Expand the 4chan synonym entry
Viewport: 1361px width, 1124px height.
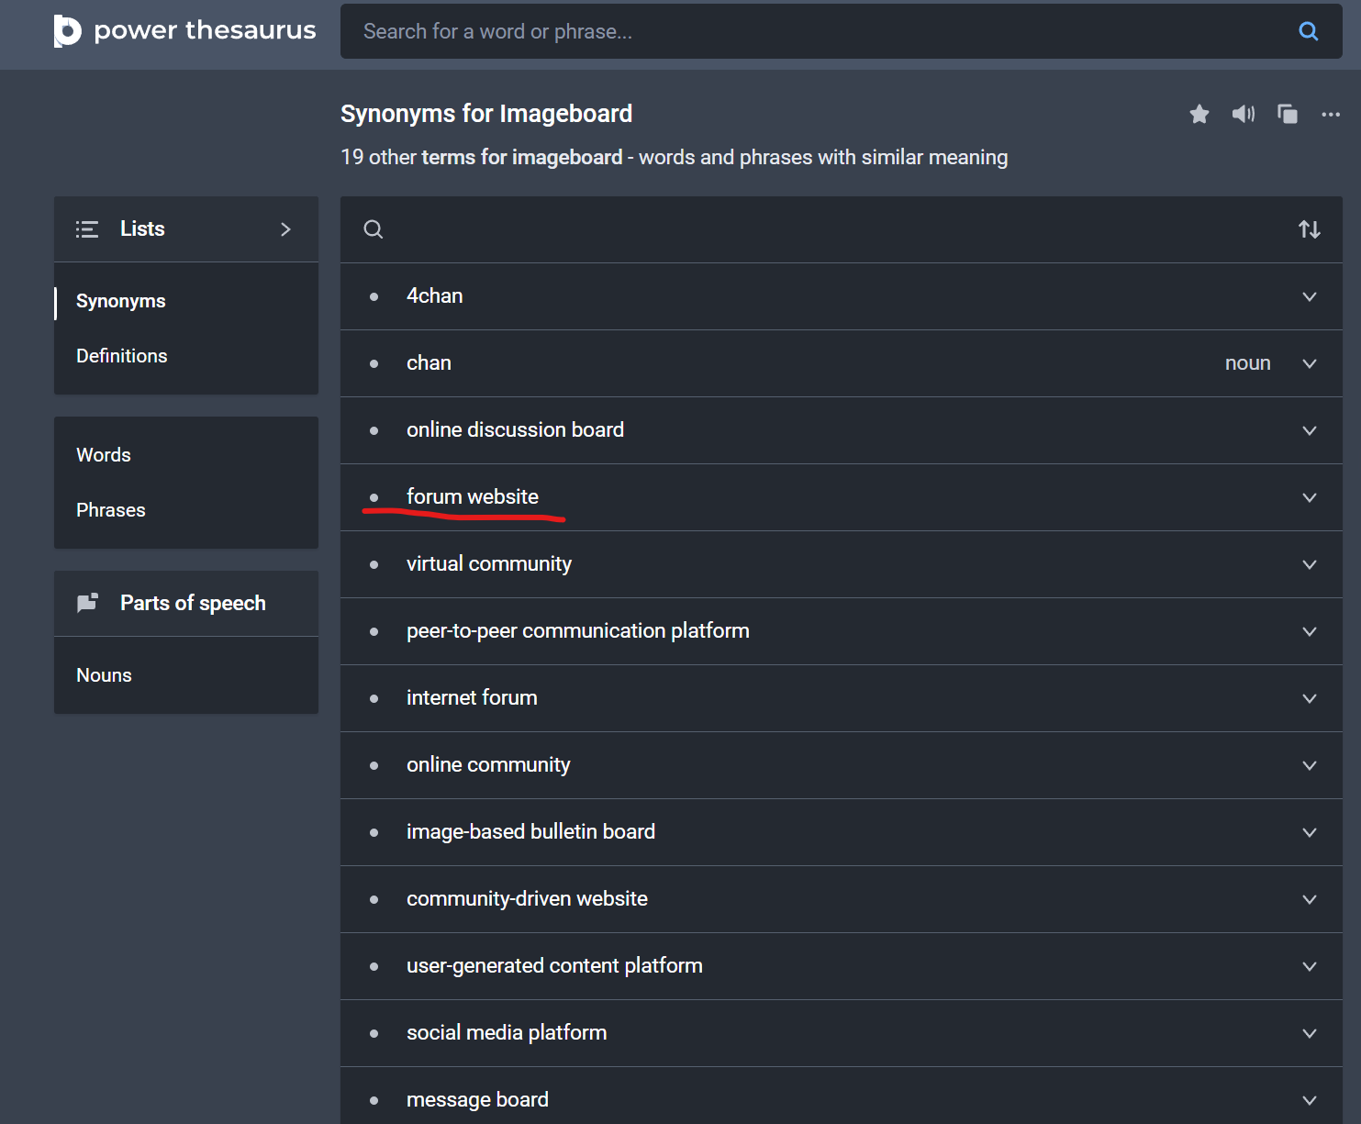coord(1309,296)
